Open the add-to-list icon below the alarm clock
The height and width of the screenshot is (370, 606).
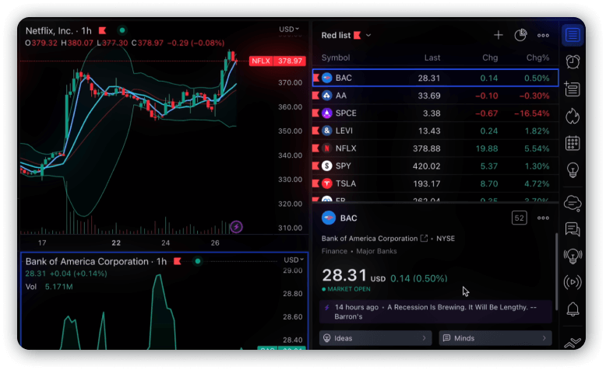[572, 89]
